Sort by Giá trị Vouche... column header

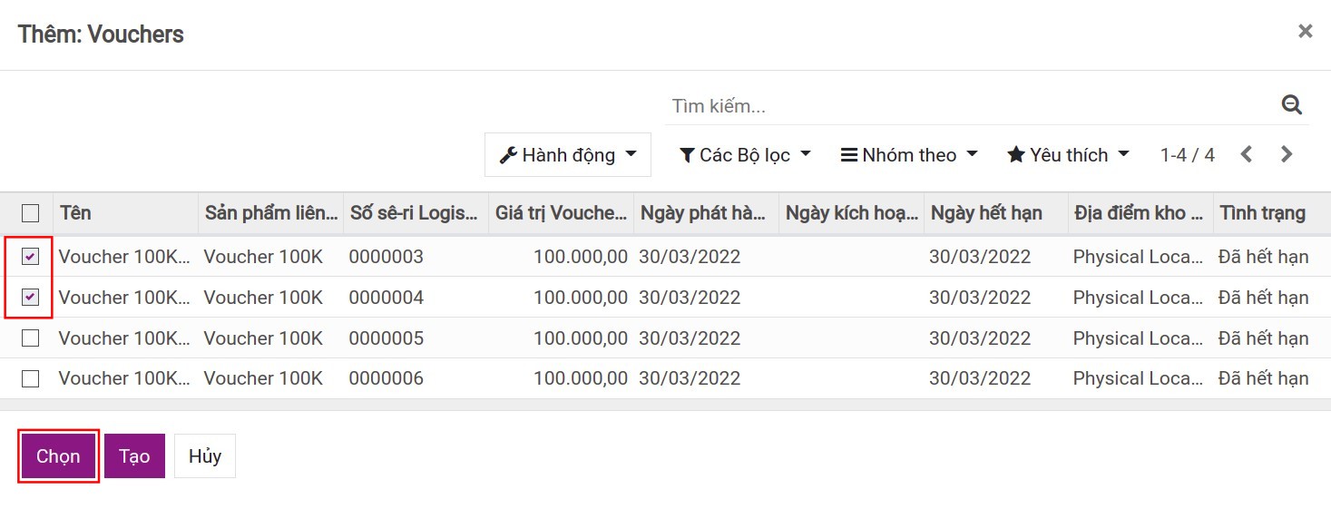[x=561, y=213]
